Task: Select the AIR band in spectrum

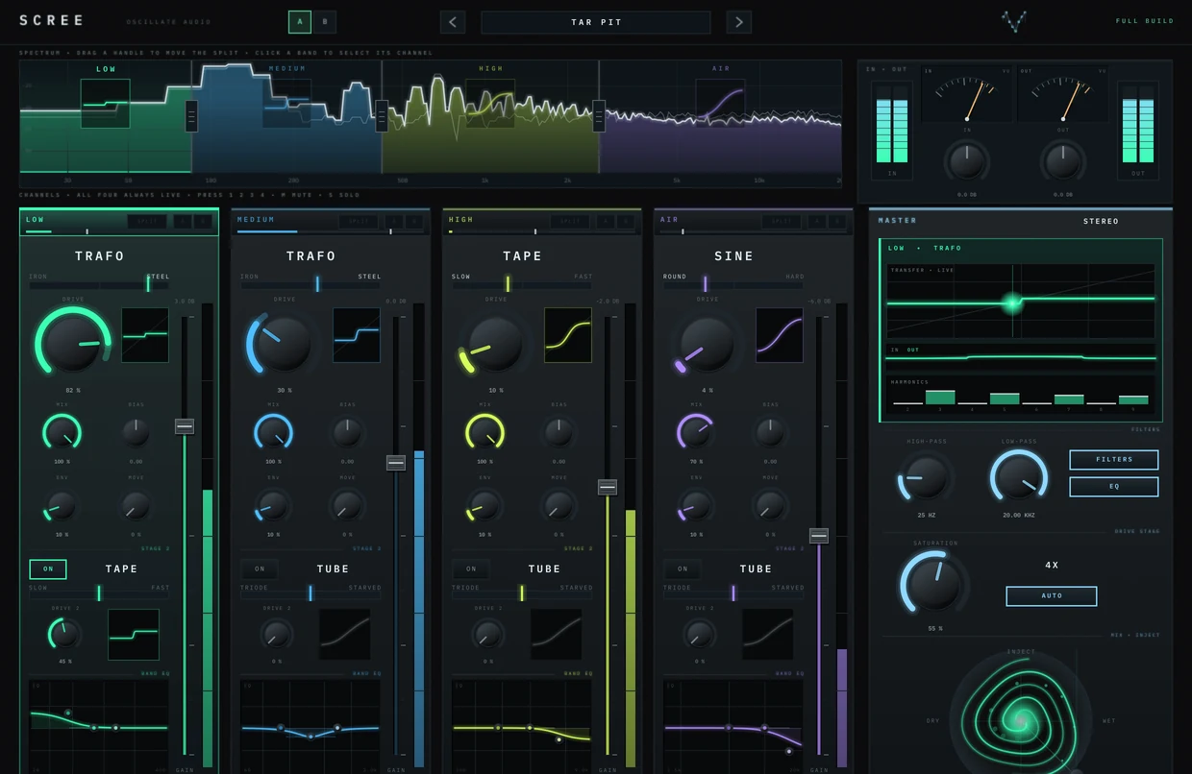Action: click(721, 69)
